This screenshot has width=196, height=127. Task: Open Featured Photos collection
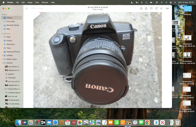click(x=12, y=52)
